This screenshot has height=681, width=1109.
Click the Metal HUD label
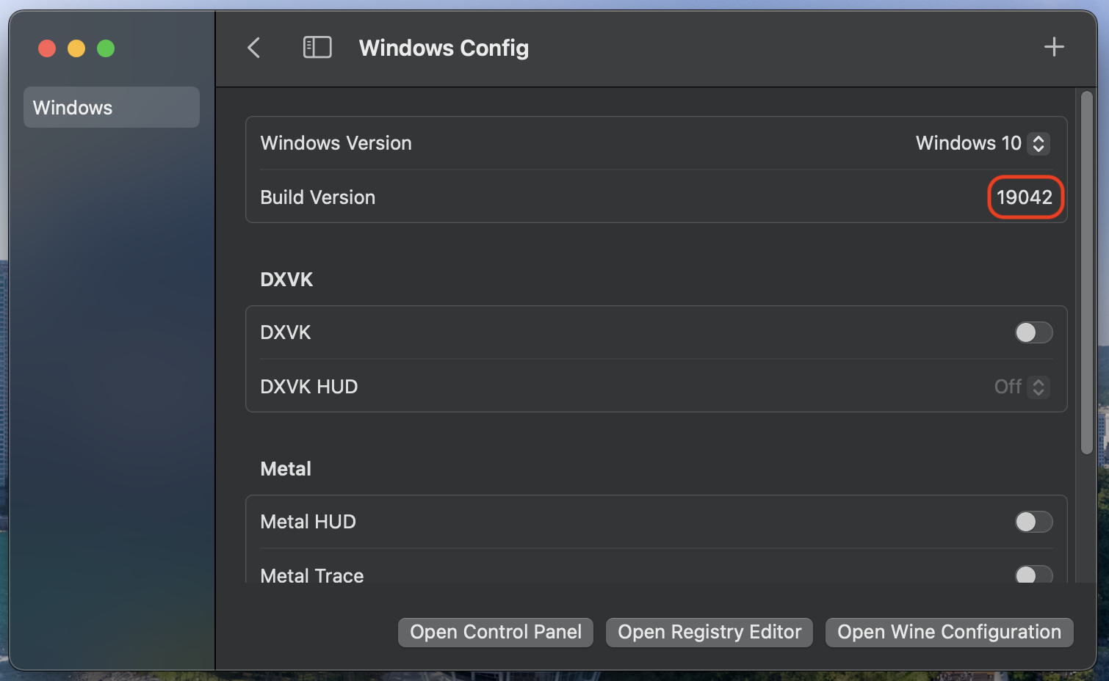point(308,522)
